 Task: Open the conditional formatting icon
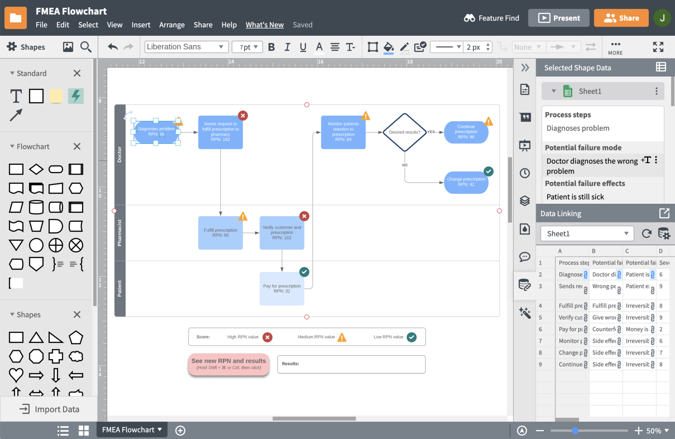[419, 47]
